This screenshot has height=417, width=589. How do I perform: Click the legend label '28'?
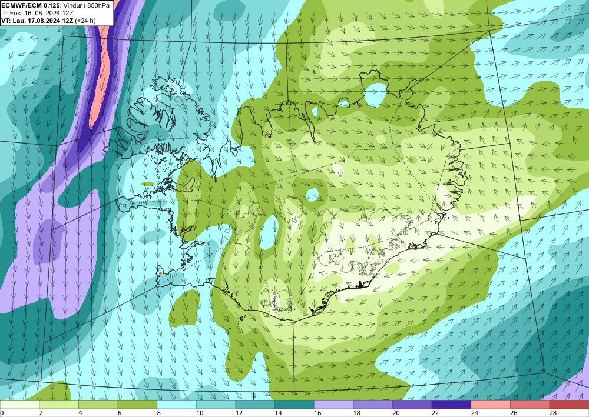553,413
